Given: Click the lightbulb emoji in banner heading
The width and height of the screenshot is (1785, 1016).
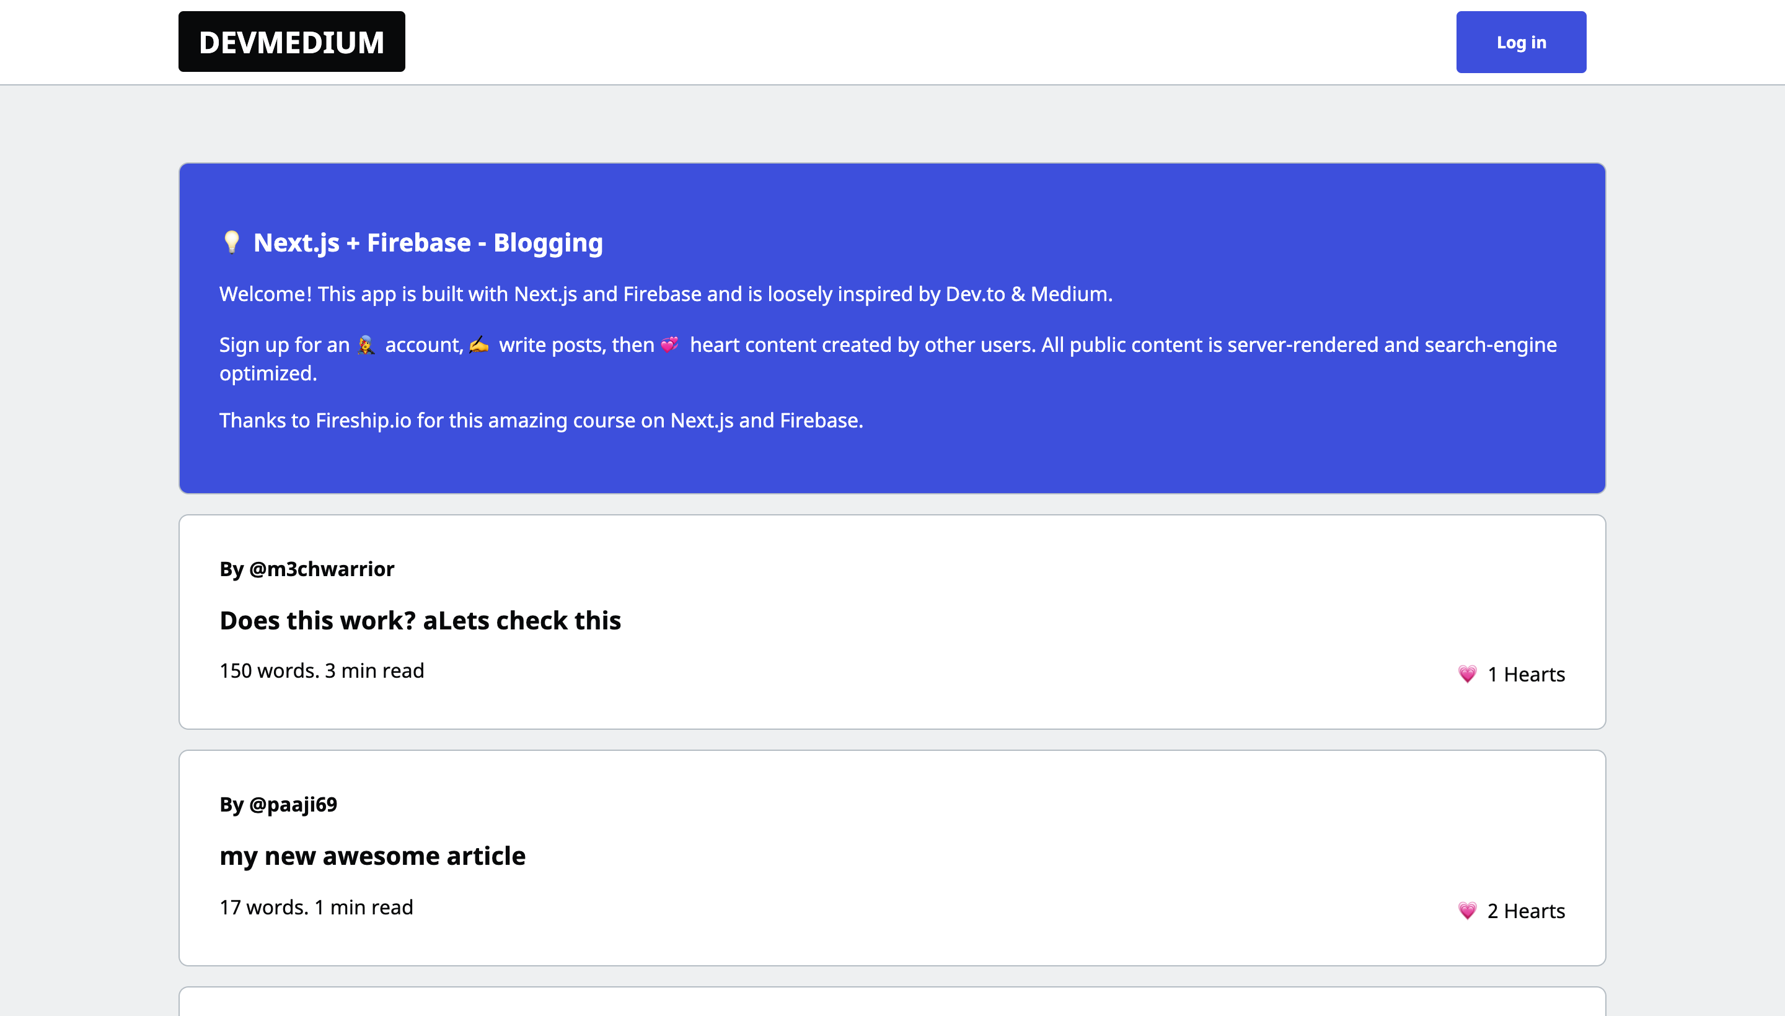Looking at the screenshot, I should click(231, 242).
